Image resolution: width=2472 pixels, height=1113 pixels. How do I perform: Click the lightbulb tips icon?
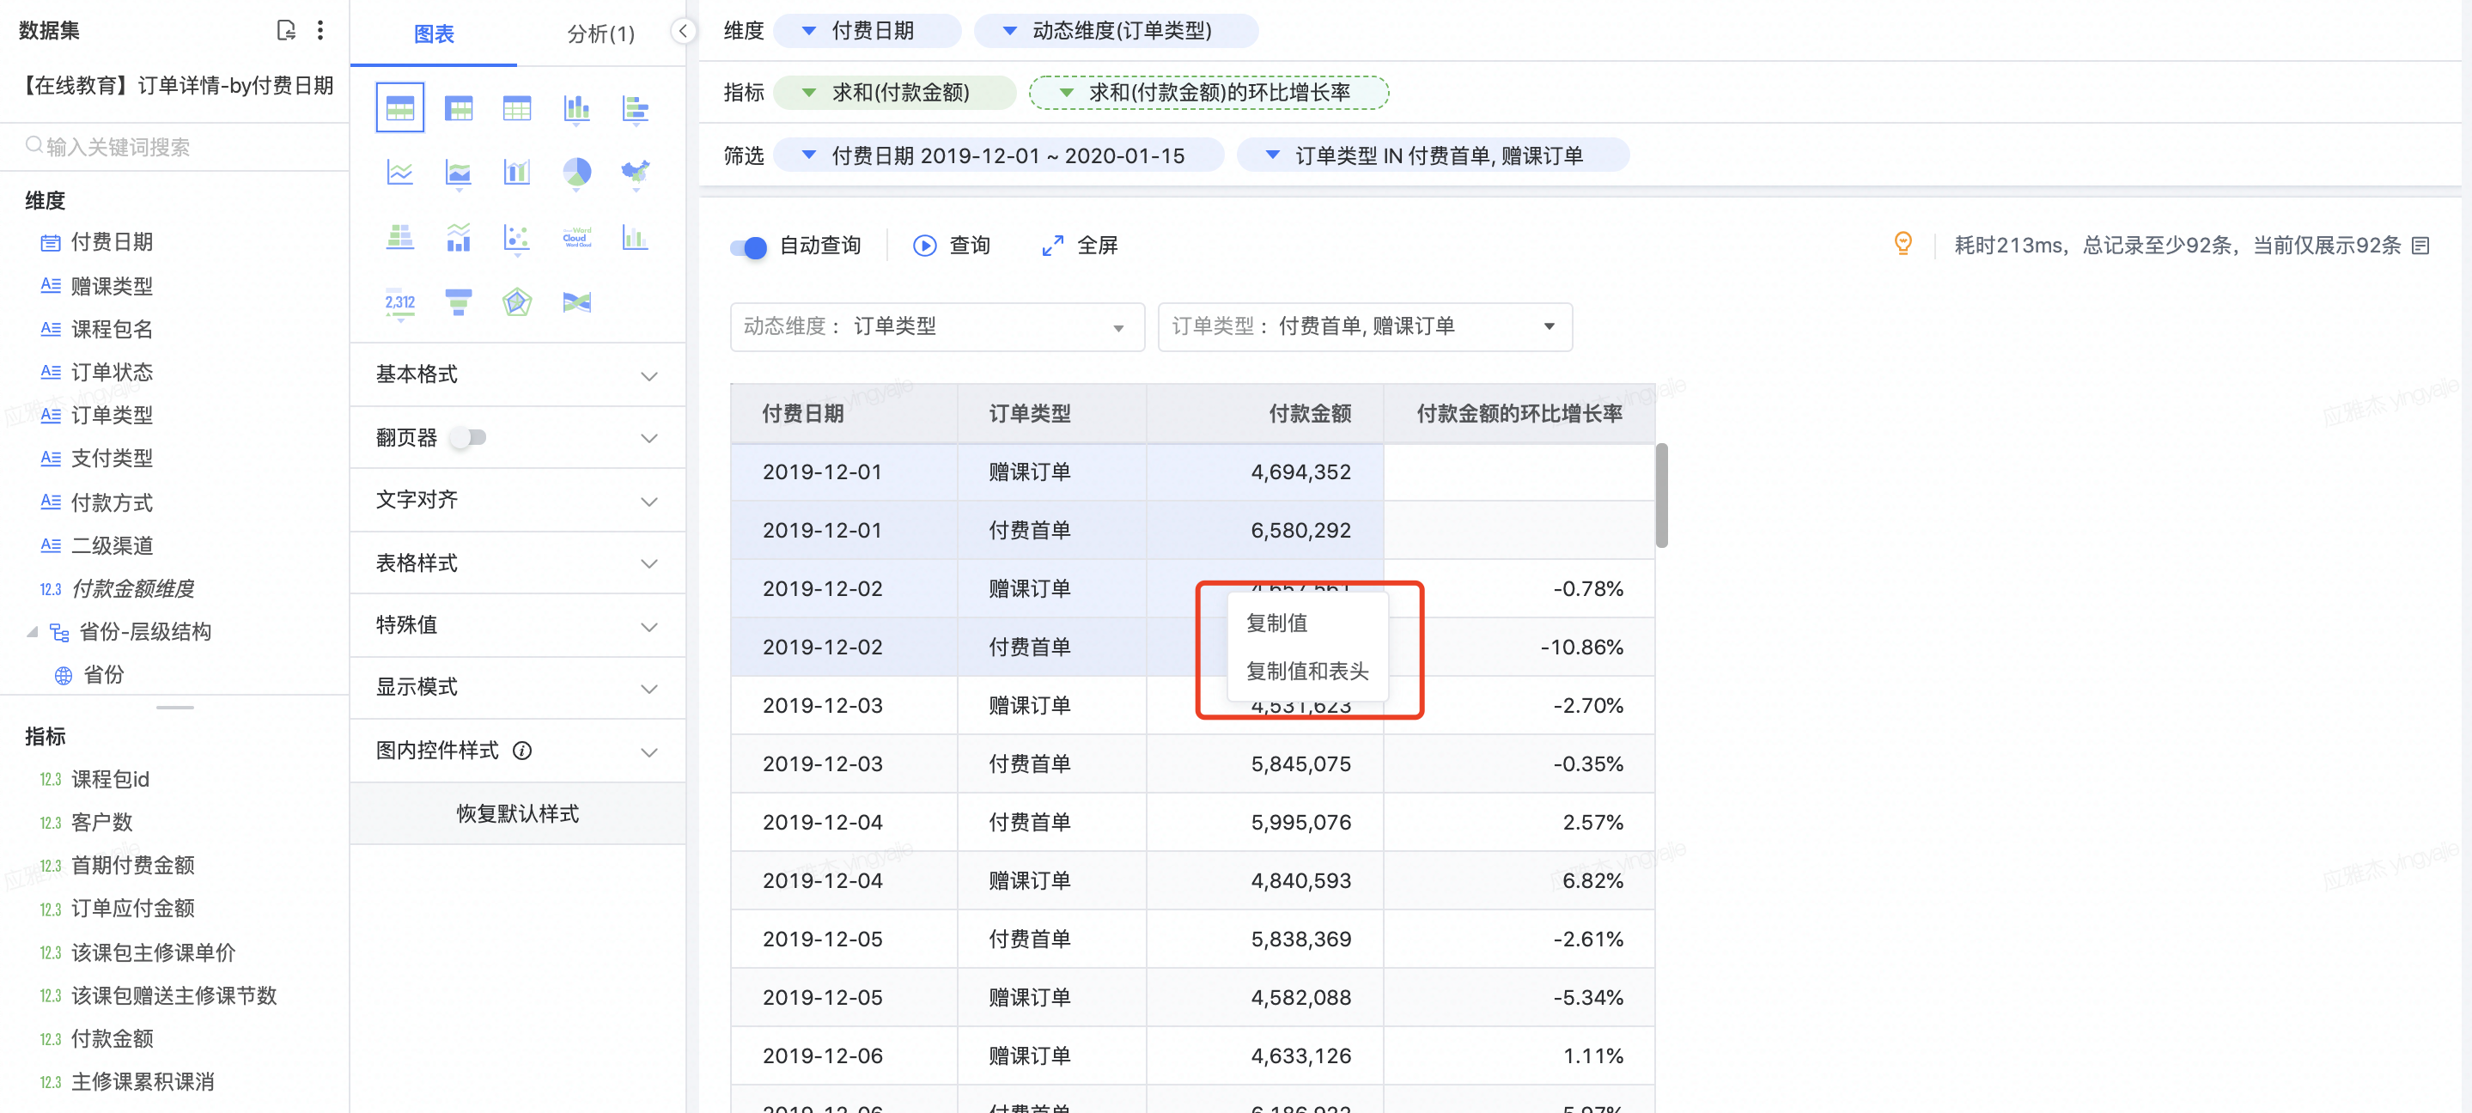click(1902, 244)
